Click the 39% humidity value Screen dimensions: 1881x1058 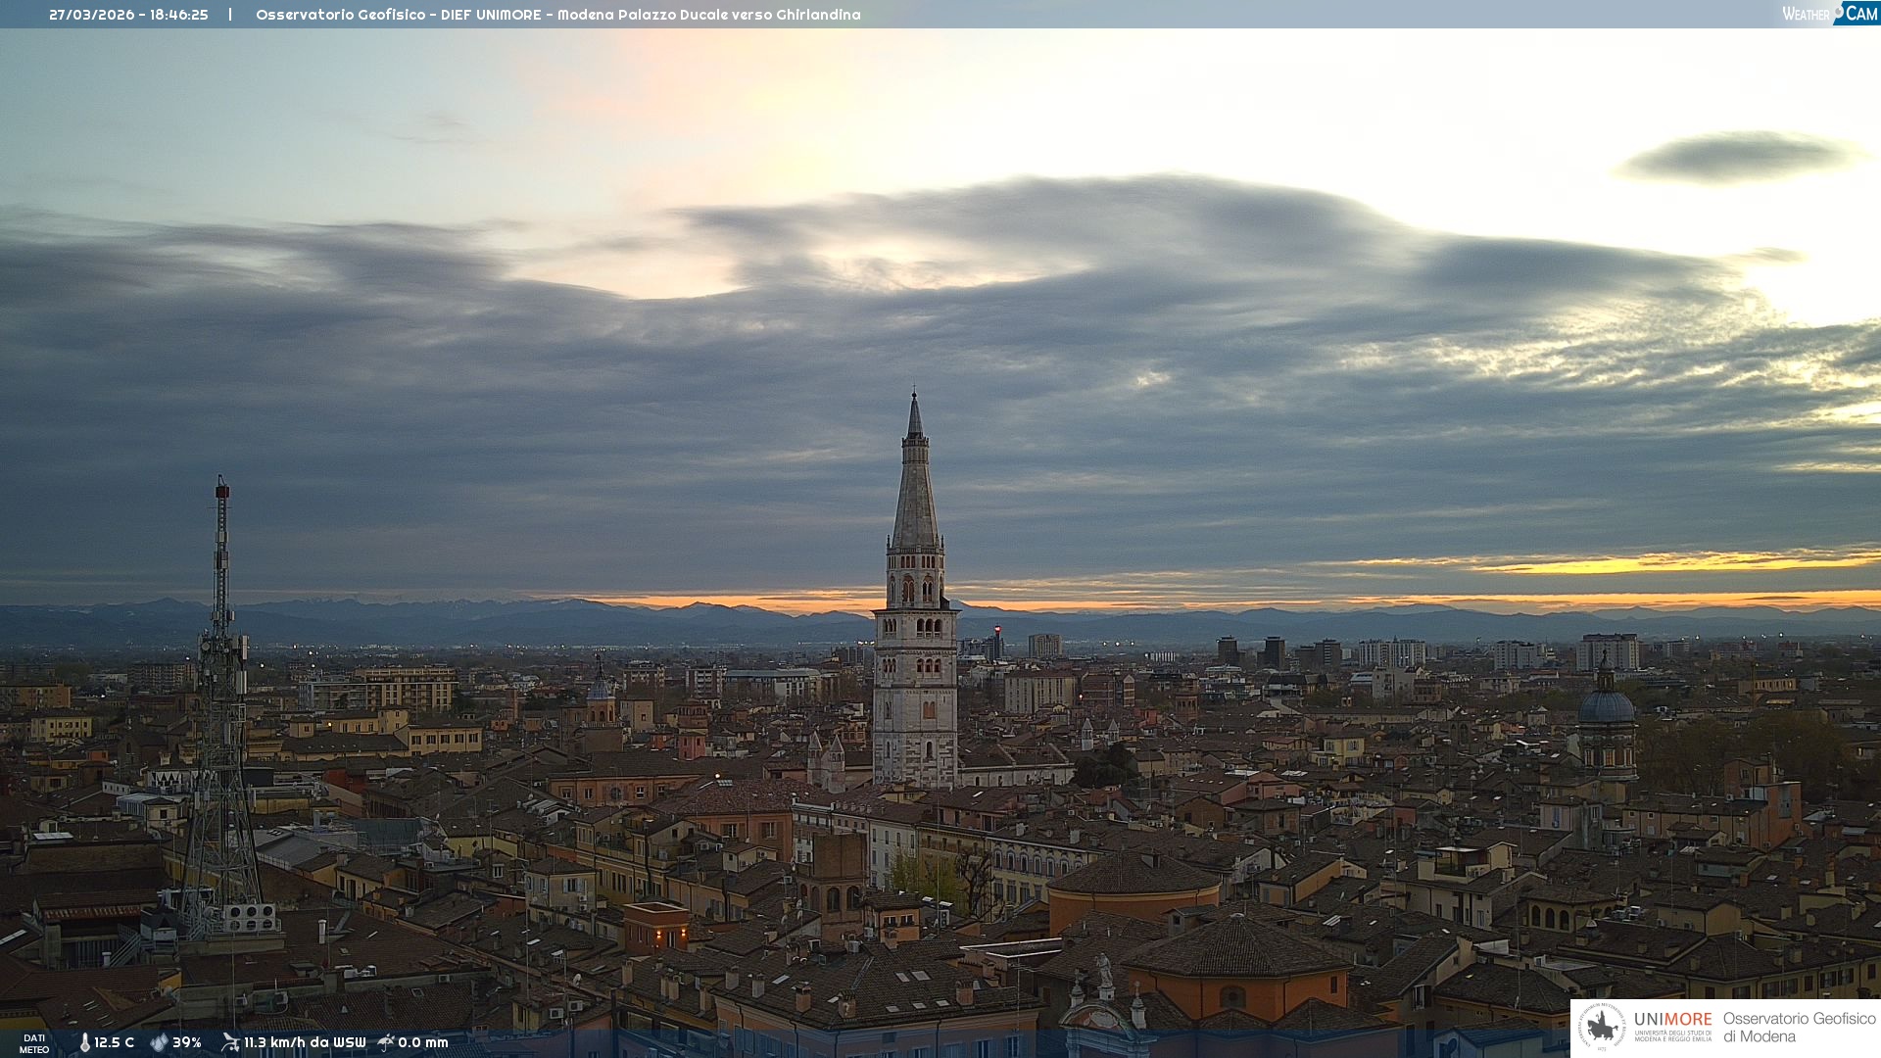(187, 1042)
